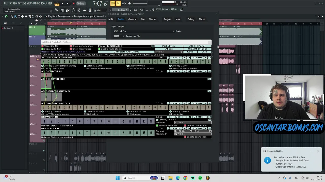Toggle the Show max values checkbox
This screenshot has height=182, width=325.
tap(71, 49)
